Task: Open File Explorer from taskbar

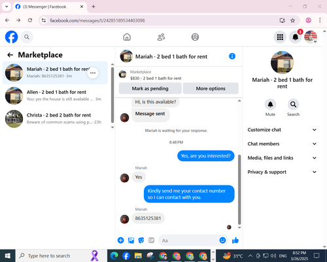Action: pos(138,255)
